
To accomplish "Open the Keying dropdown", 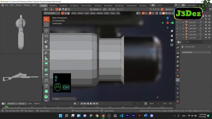I will 22,103.
